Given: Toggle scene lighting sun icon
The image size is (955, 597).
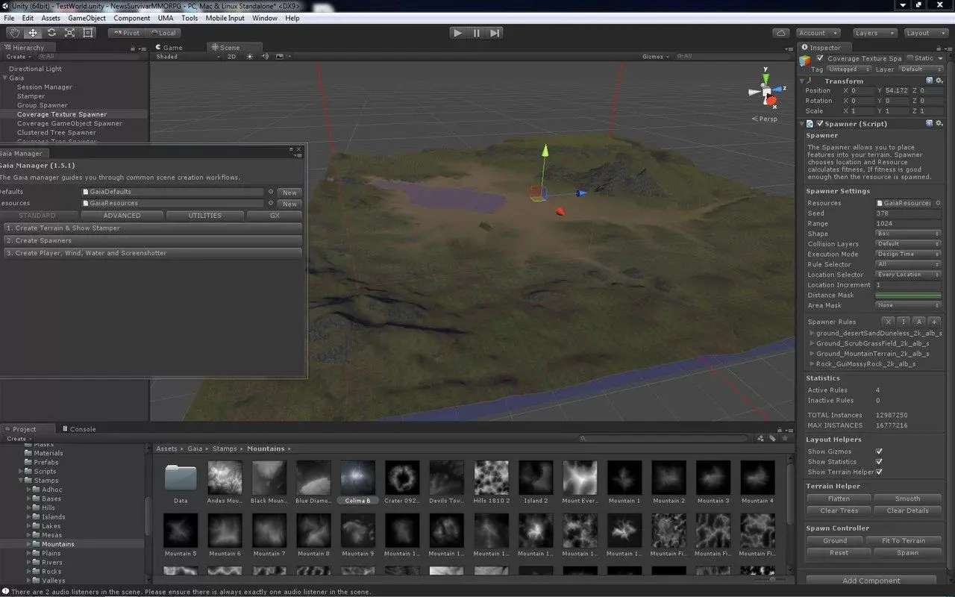Looking at the screenshot, I should pos(250,57).
